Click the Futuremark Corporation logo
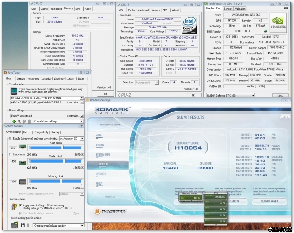Screen dimensions: 294x233 pyautogui.click(x=110, y=211)
